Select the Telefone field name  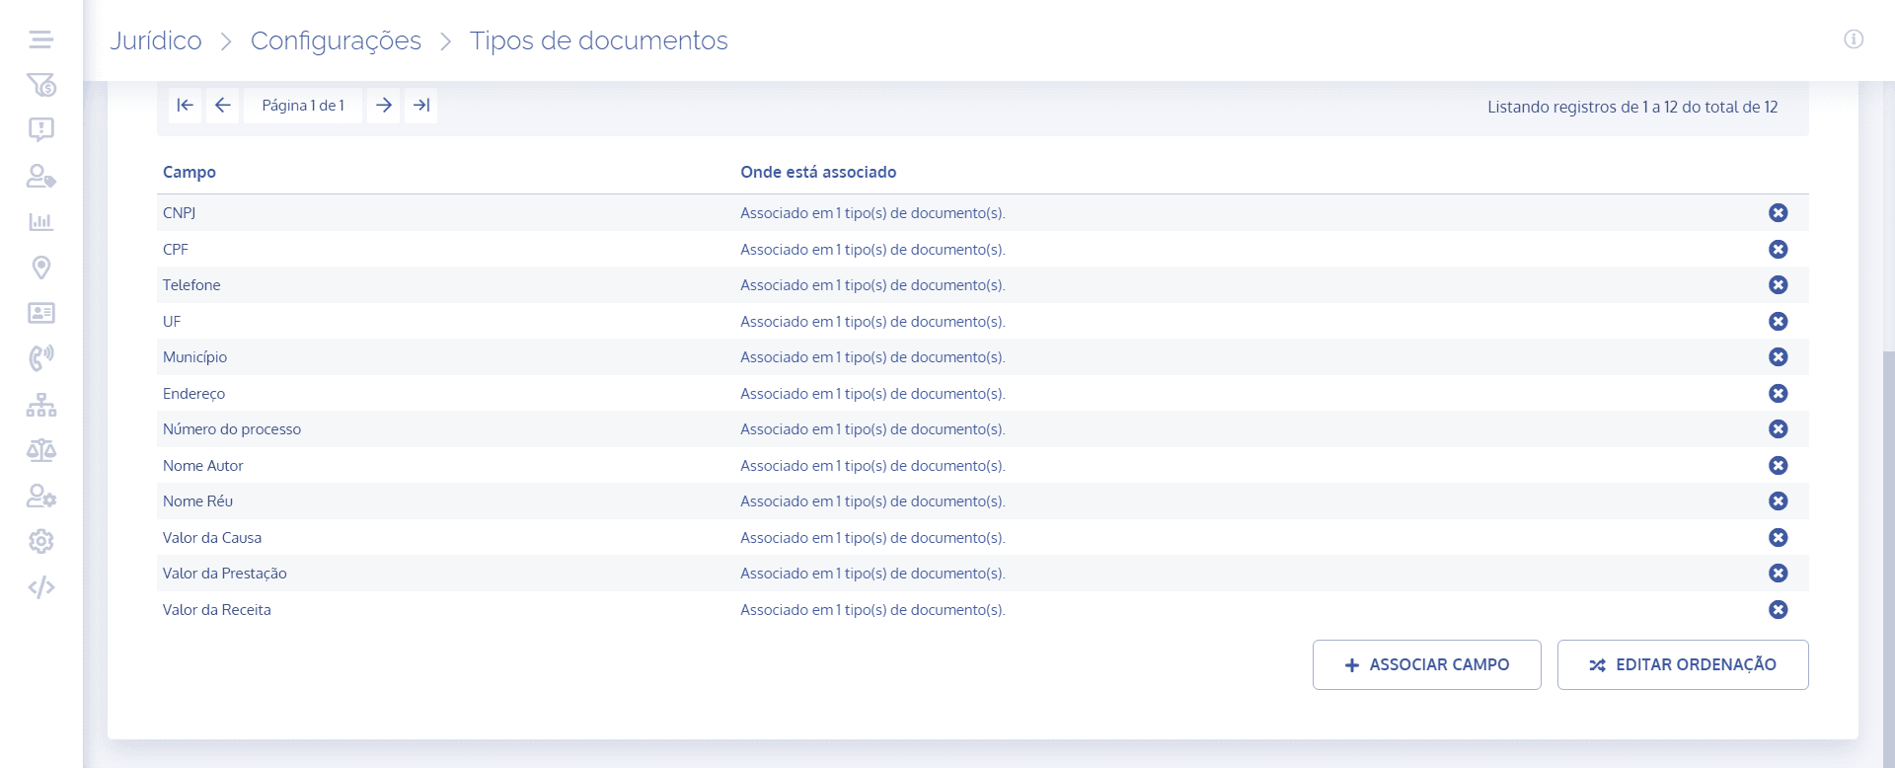(191, 284)
